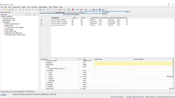Open the dropdown next to the red coverage icon
This screenshot has width=175, height=98.
click(x=75, y=10)
